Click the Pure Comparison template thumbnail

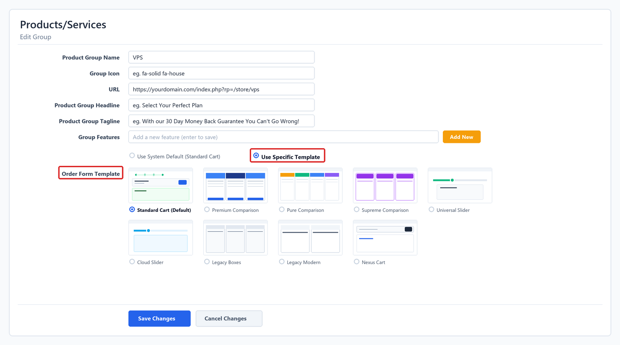pyautogui.click(x=310, y=186)
